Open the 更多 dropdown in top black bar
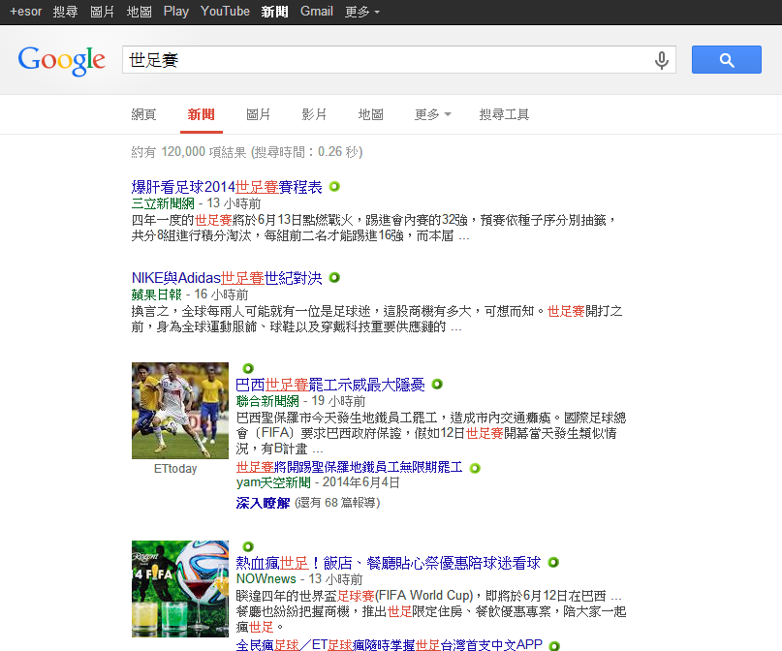This screenshot has height=651, width=782. pyautogui.click(x=362, y=12)
